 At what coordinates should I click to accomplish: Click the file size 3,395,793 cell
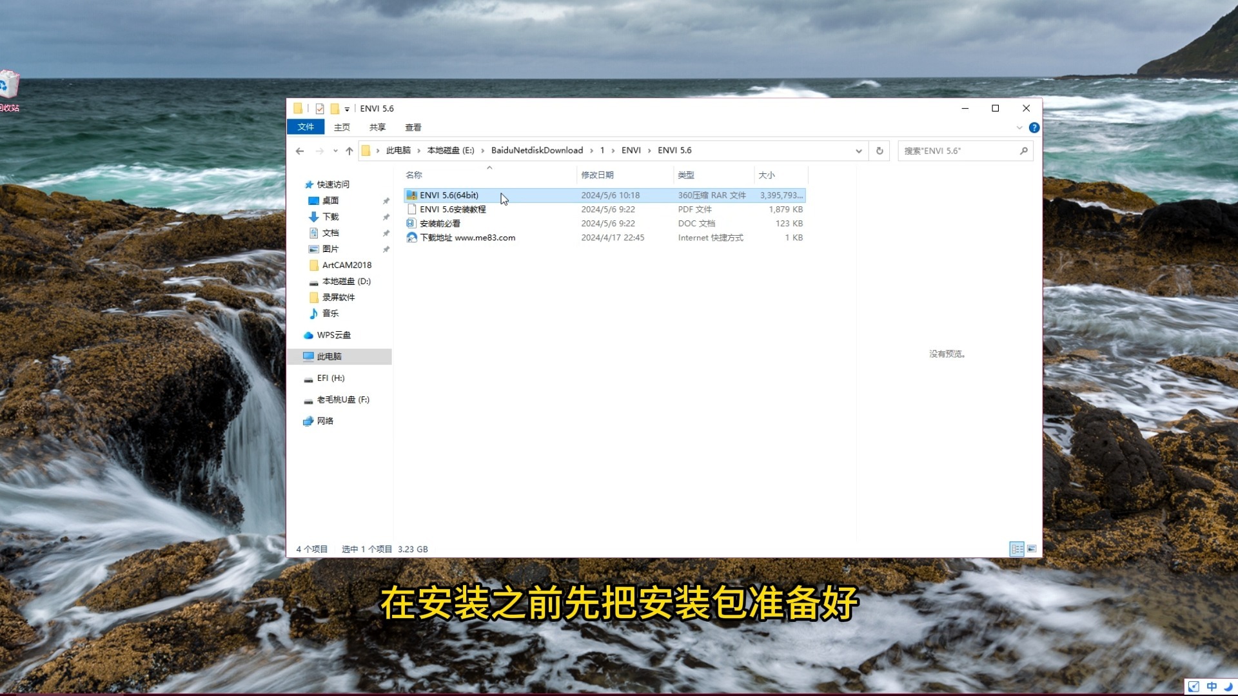pyautogui.click(x=781, y=195)
